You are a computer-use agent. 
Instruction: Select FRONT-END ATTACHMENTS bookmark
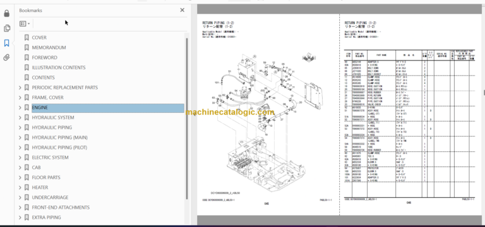click(61, 207)
